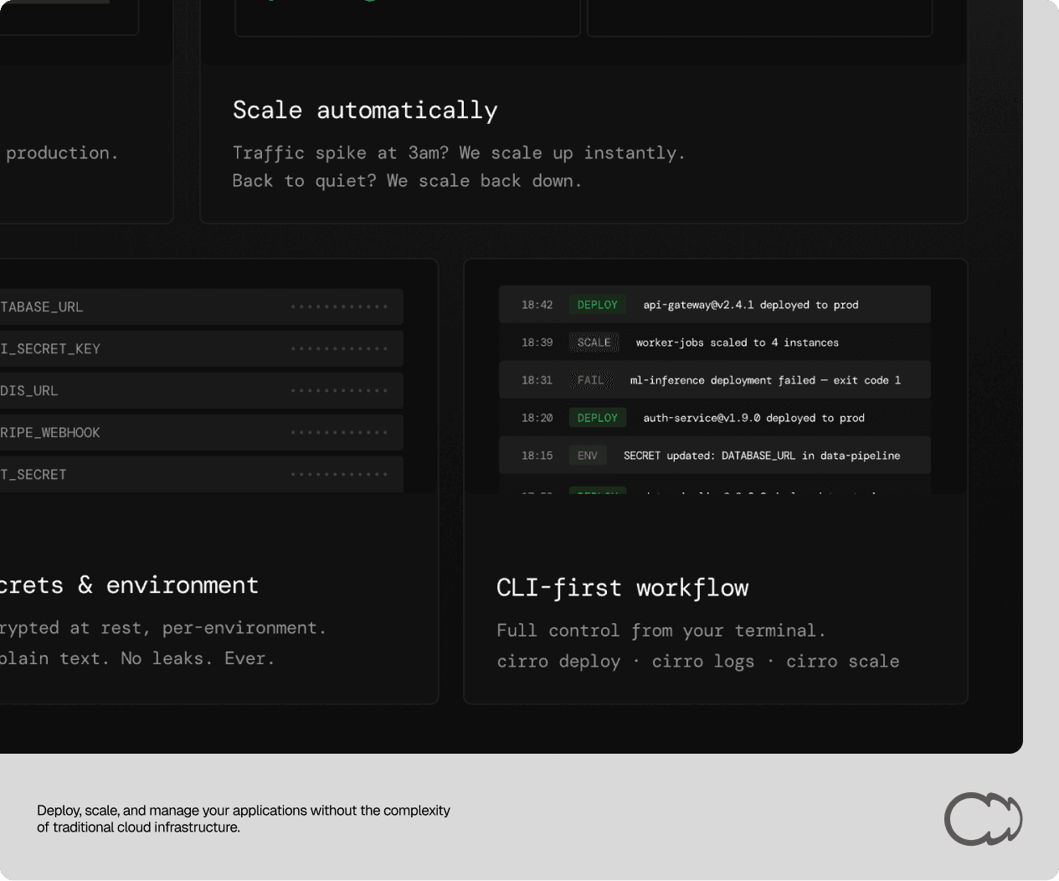The width and height of the screenshot is (1059, 881).
Task: Click the green DEPLOY badge for api-gateway
Action: coord(597,305)
